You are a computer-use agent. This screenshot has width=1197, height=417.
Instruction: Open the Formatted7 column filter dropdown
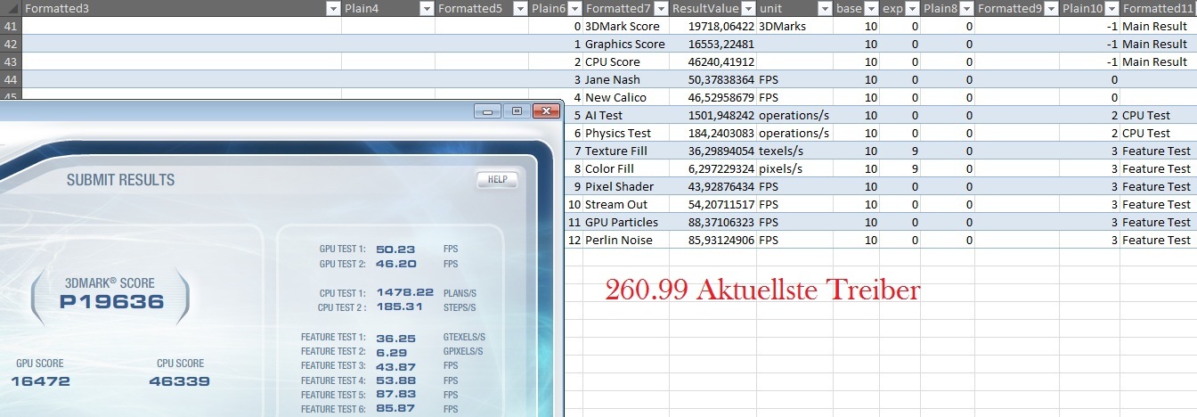(660, 9)
